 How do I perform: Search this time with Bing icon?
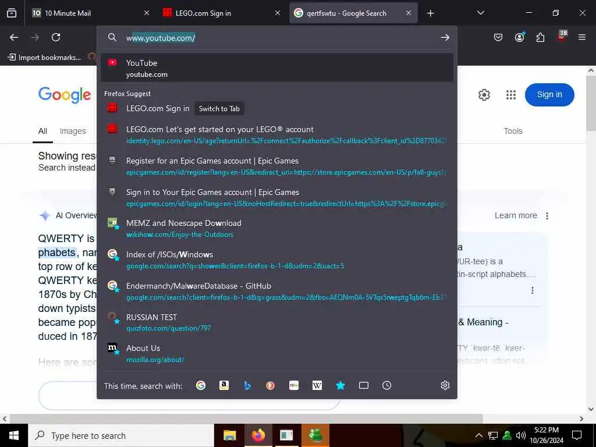(x=247, y=385)
